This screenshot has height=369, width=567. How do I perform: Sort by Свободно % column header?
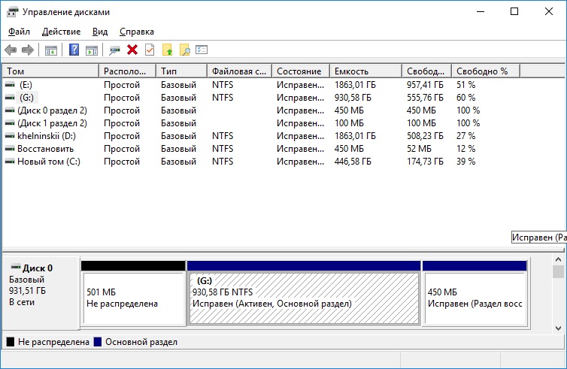click(x=486, y=71)
